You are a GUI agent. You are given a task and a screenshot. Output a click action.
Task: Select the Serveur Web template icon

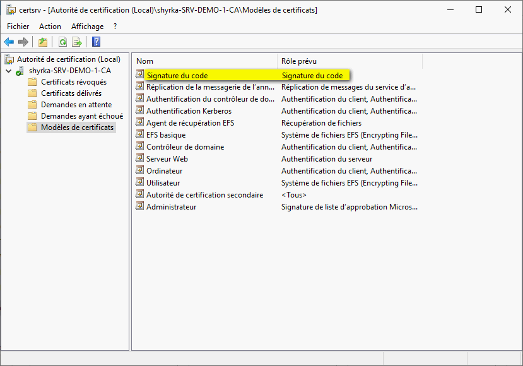[141, 159]
